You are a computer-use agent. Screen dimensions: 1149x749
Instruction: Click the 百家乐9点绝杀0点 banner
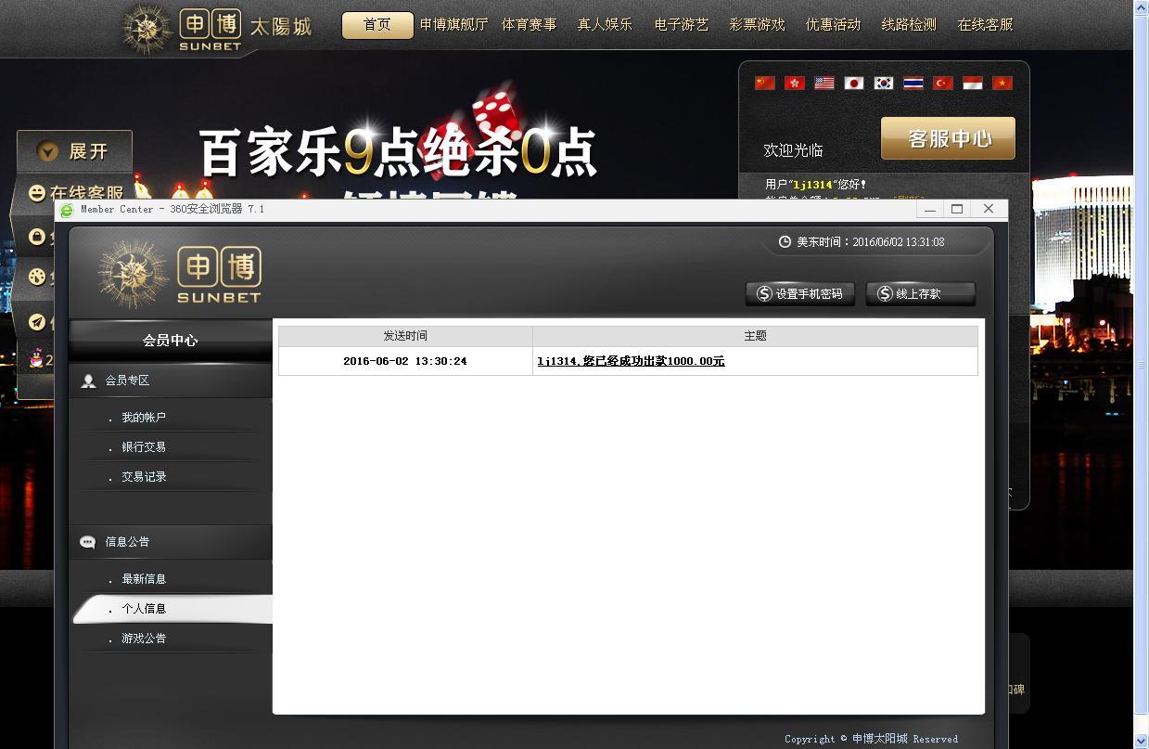tap(398, 153)
